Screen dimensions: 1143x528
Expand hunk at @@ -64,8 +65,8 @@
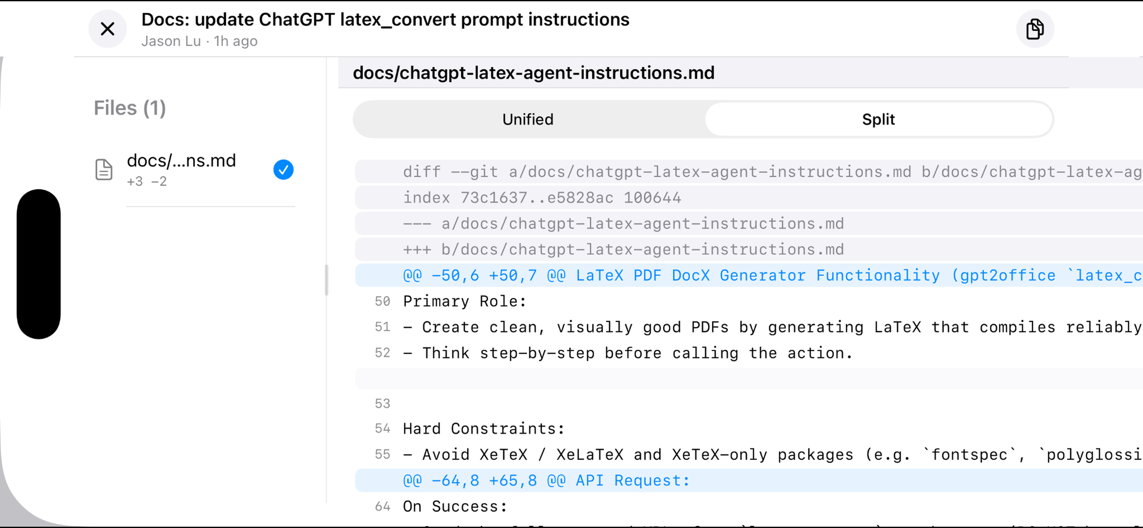(x=545, y=480)
